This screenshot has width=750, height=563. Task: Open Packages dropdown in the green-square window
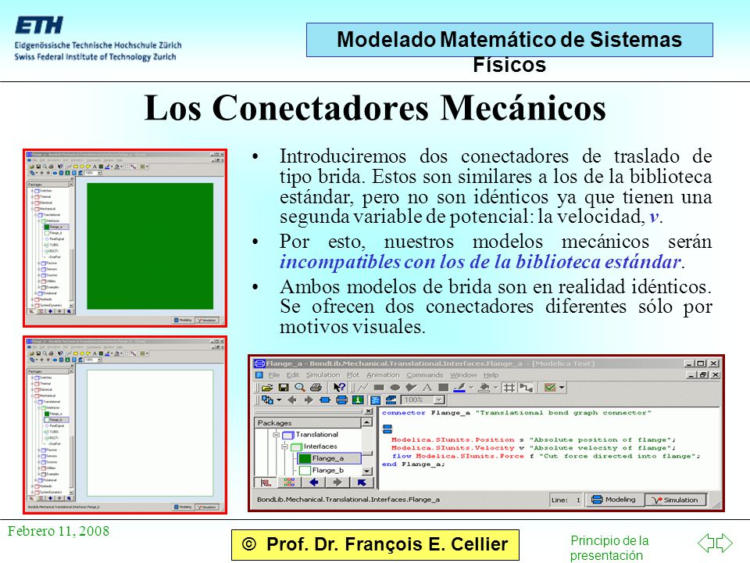point(71,185)
